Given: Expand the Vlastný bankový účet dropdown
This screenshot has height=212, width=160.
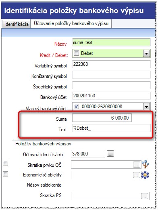Looking at the screenshot, I should click(x=146, y=107).
